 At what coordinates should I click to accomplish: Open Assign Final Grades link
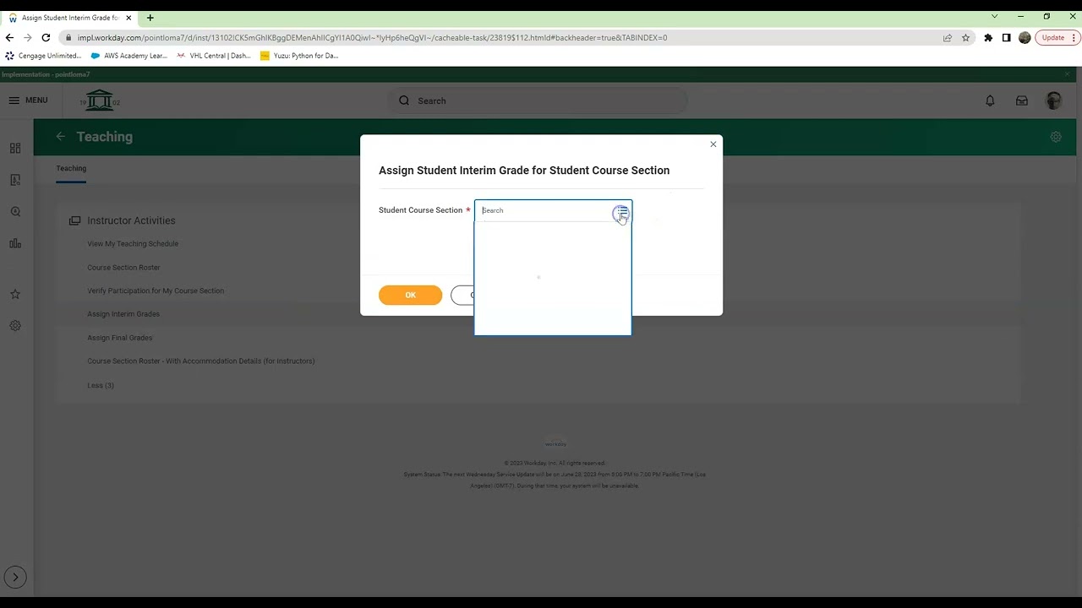tap(120, 338)
